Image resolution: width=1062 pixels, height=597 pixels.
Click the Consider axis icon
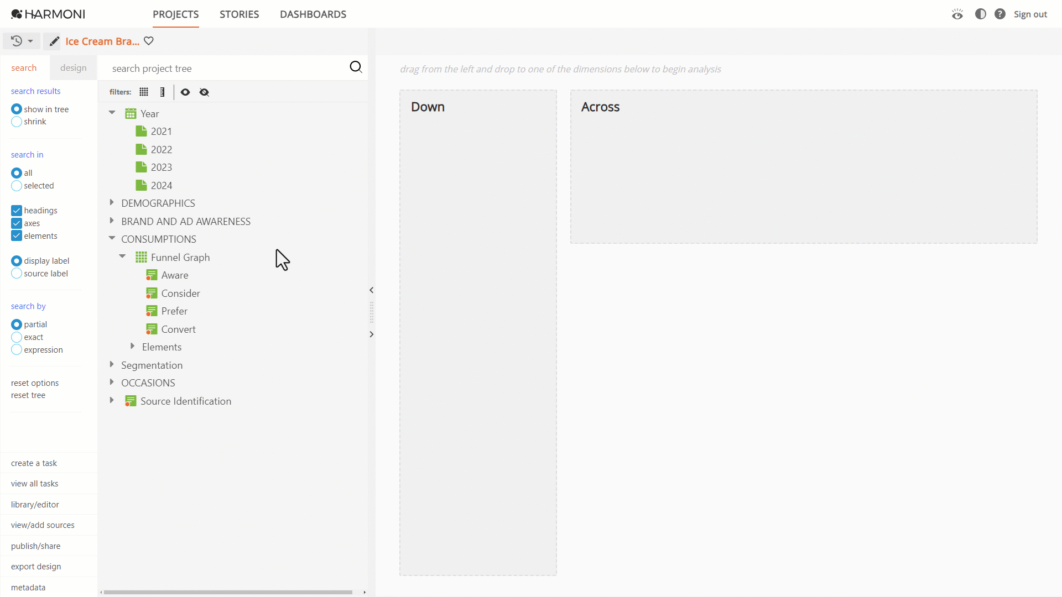coord(152,294)
